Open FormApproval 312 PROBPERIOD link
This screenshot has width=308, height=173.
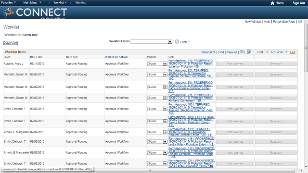pyautogui.click(x=191, y=64)
